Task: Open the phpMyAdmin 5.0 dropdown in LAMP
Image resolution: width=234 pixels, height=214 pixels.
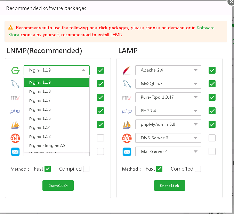Action: point(168,124)
